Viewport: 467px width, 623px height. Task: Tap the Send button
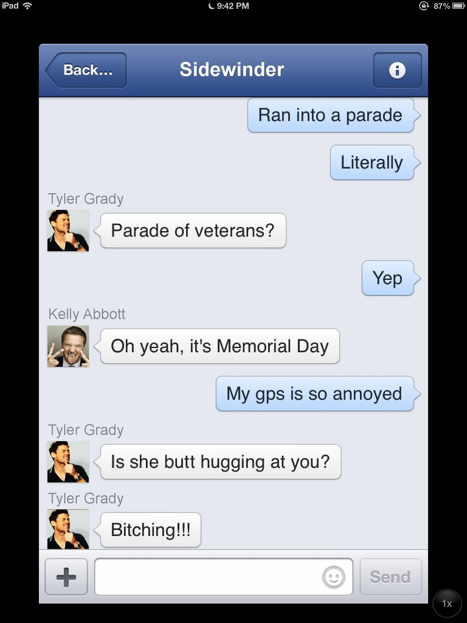pos(390,577)
